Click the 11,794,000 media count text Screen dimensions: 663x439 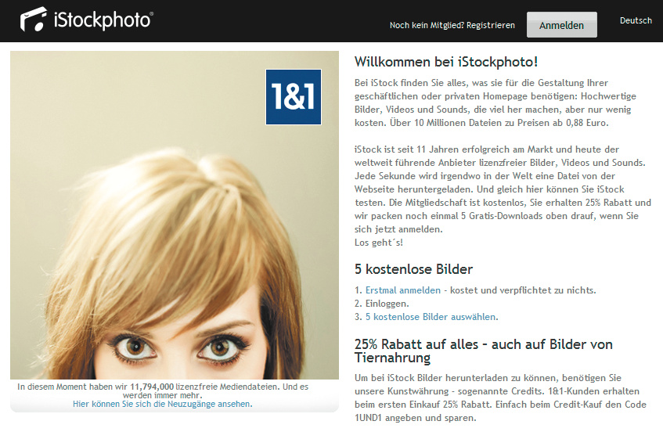click(x=152, y=387)
